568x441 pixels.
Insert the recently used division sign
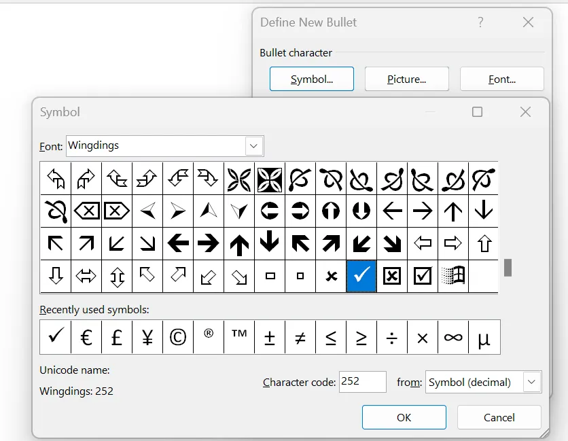click(392, 337)
